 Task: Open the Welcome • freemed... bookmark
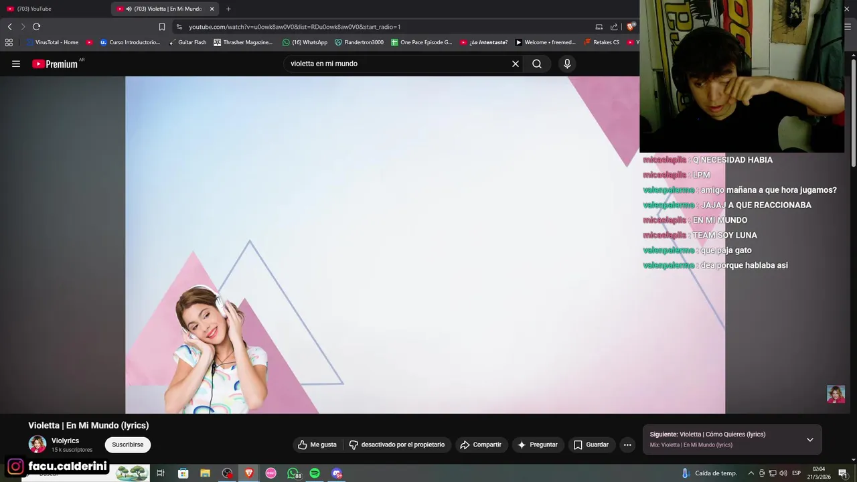[x=546, y=42]
